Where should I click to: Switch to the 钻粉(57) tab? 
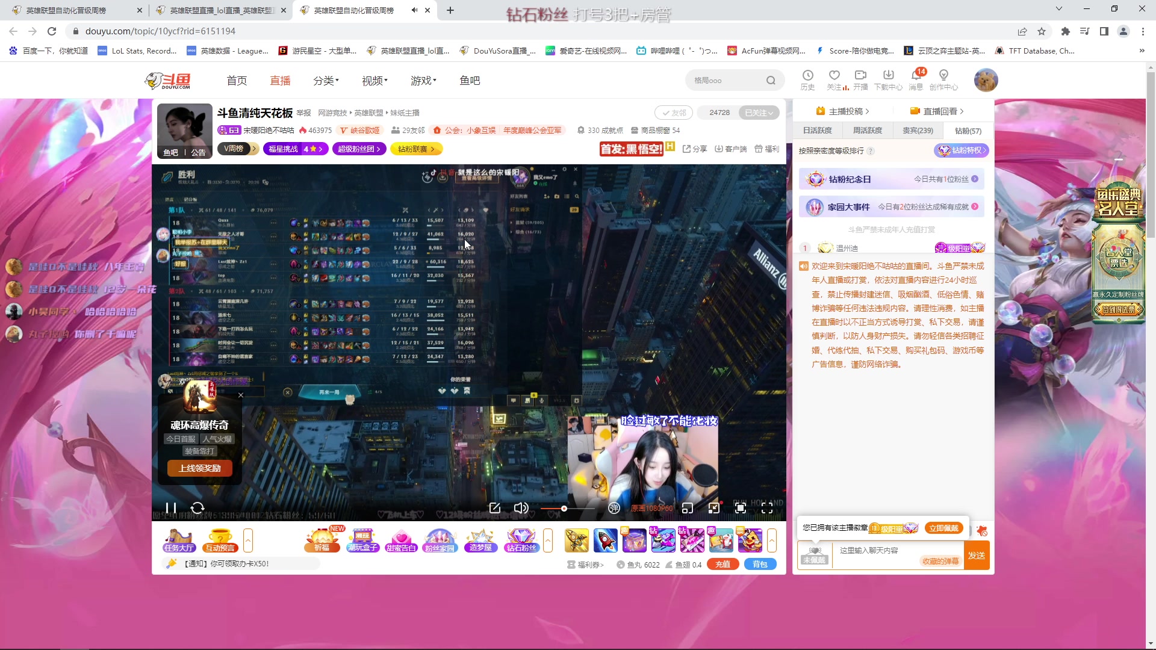[x=968, y=131]
